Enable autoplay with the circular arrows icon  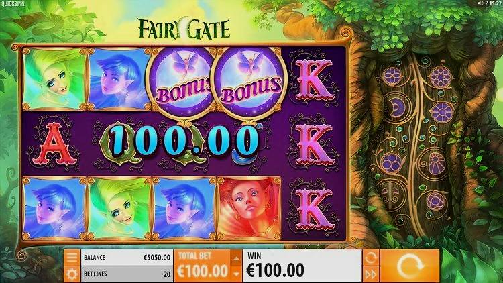(370, 258)
